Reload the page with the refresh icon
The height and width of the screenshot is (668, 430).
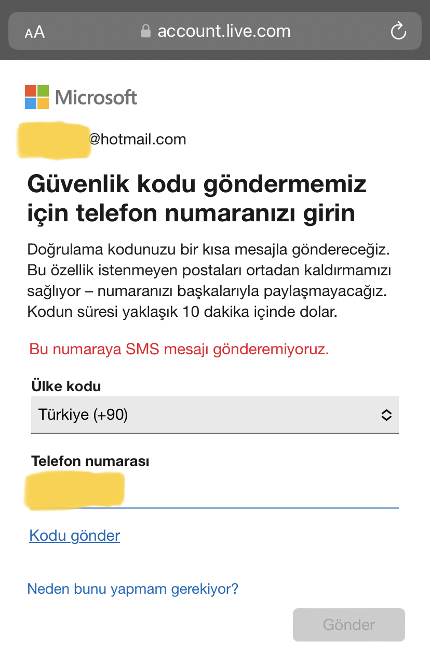[x=398, y=31]
